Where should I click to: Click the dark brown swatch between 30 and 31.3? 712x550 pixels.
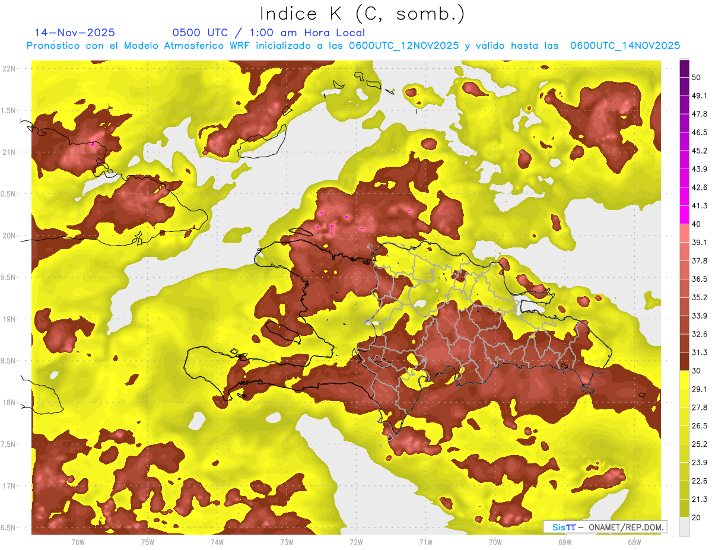click(x=684, y=361)
